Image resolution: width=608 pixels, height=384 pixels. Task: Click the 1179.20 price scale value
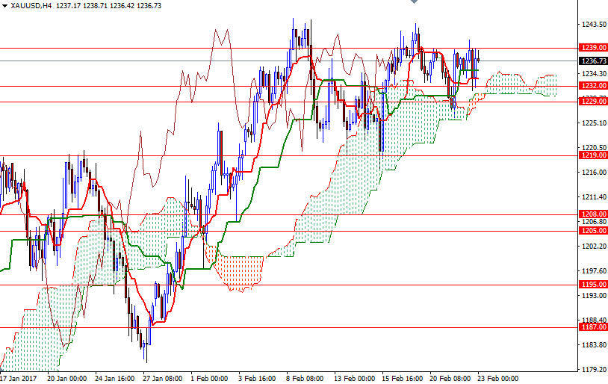point(594,369)
